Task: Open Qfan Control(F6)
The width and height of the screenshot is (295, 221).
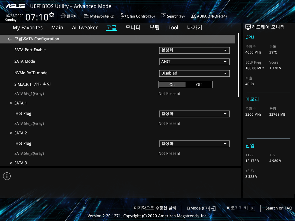Action: pyautogui.click(x=137, y=16)
